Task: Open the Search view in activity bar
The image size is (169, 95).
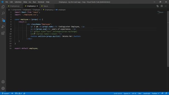Action: click(x=3, y=13)
